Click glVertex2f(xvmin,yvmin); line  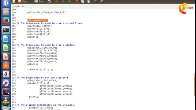(56, 86)
